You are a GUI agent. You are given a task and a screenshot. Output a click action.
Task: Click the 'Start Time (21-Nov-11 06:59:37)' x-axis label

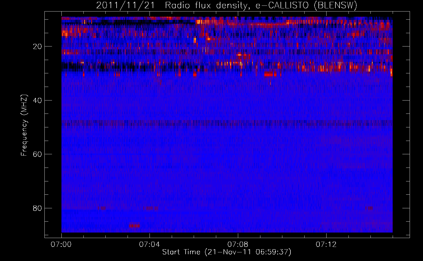tap(227, 252)
